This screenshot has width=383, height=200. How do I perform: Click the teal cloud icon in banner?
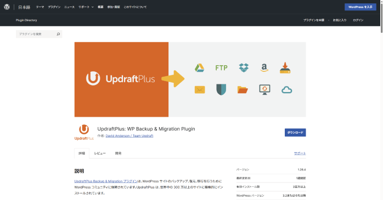click(286, 90)
